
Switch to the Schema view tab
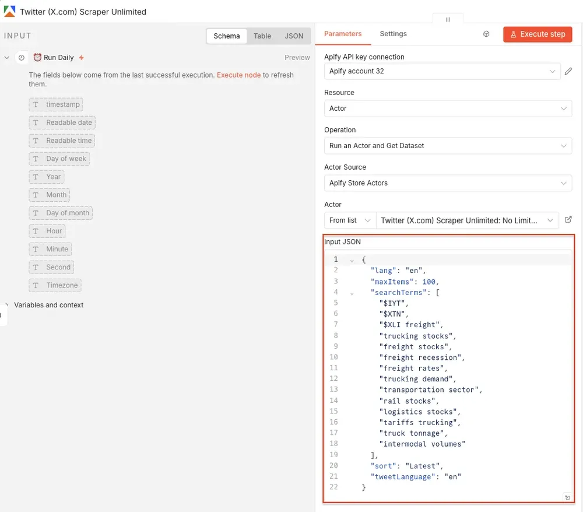[226, 36]
